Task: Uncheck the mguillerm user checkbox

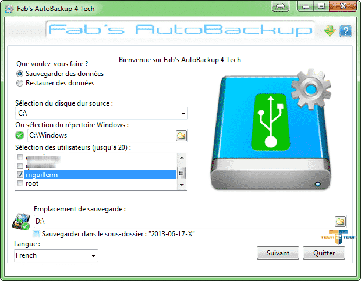Action: pyautogui.click(x=20, y=175)
